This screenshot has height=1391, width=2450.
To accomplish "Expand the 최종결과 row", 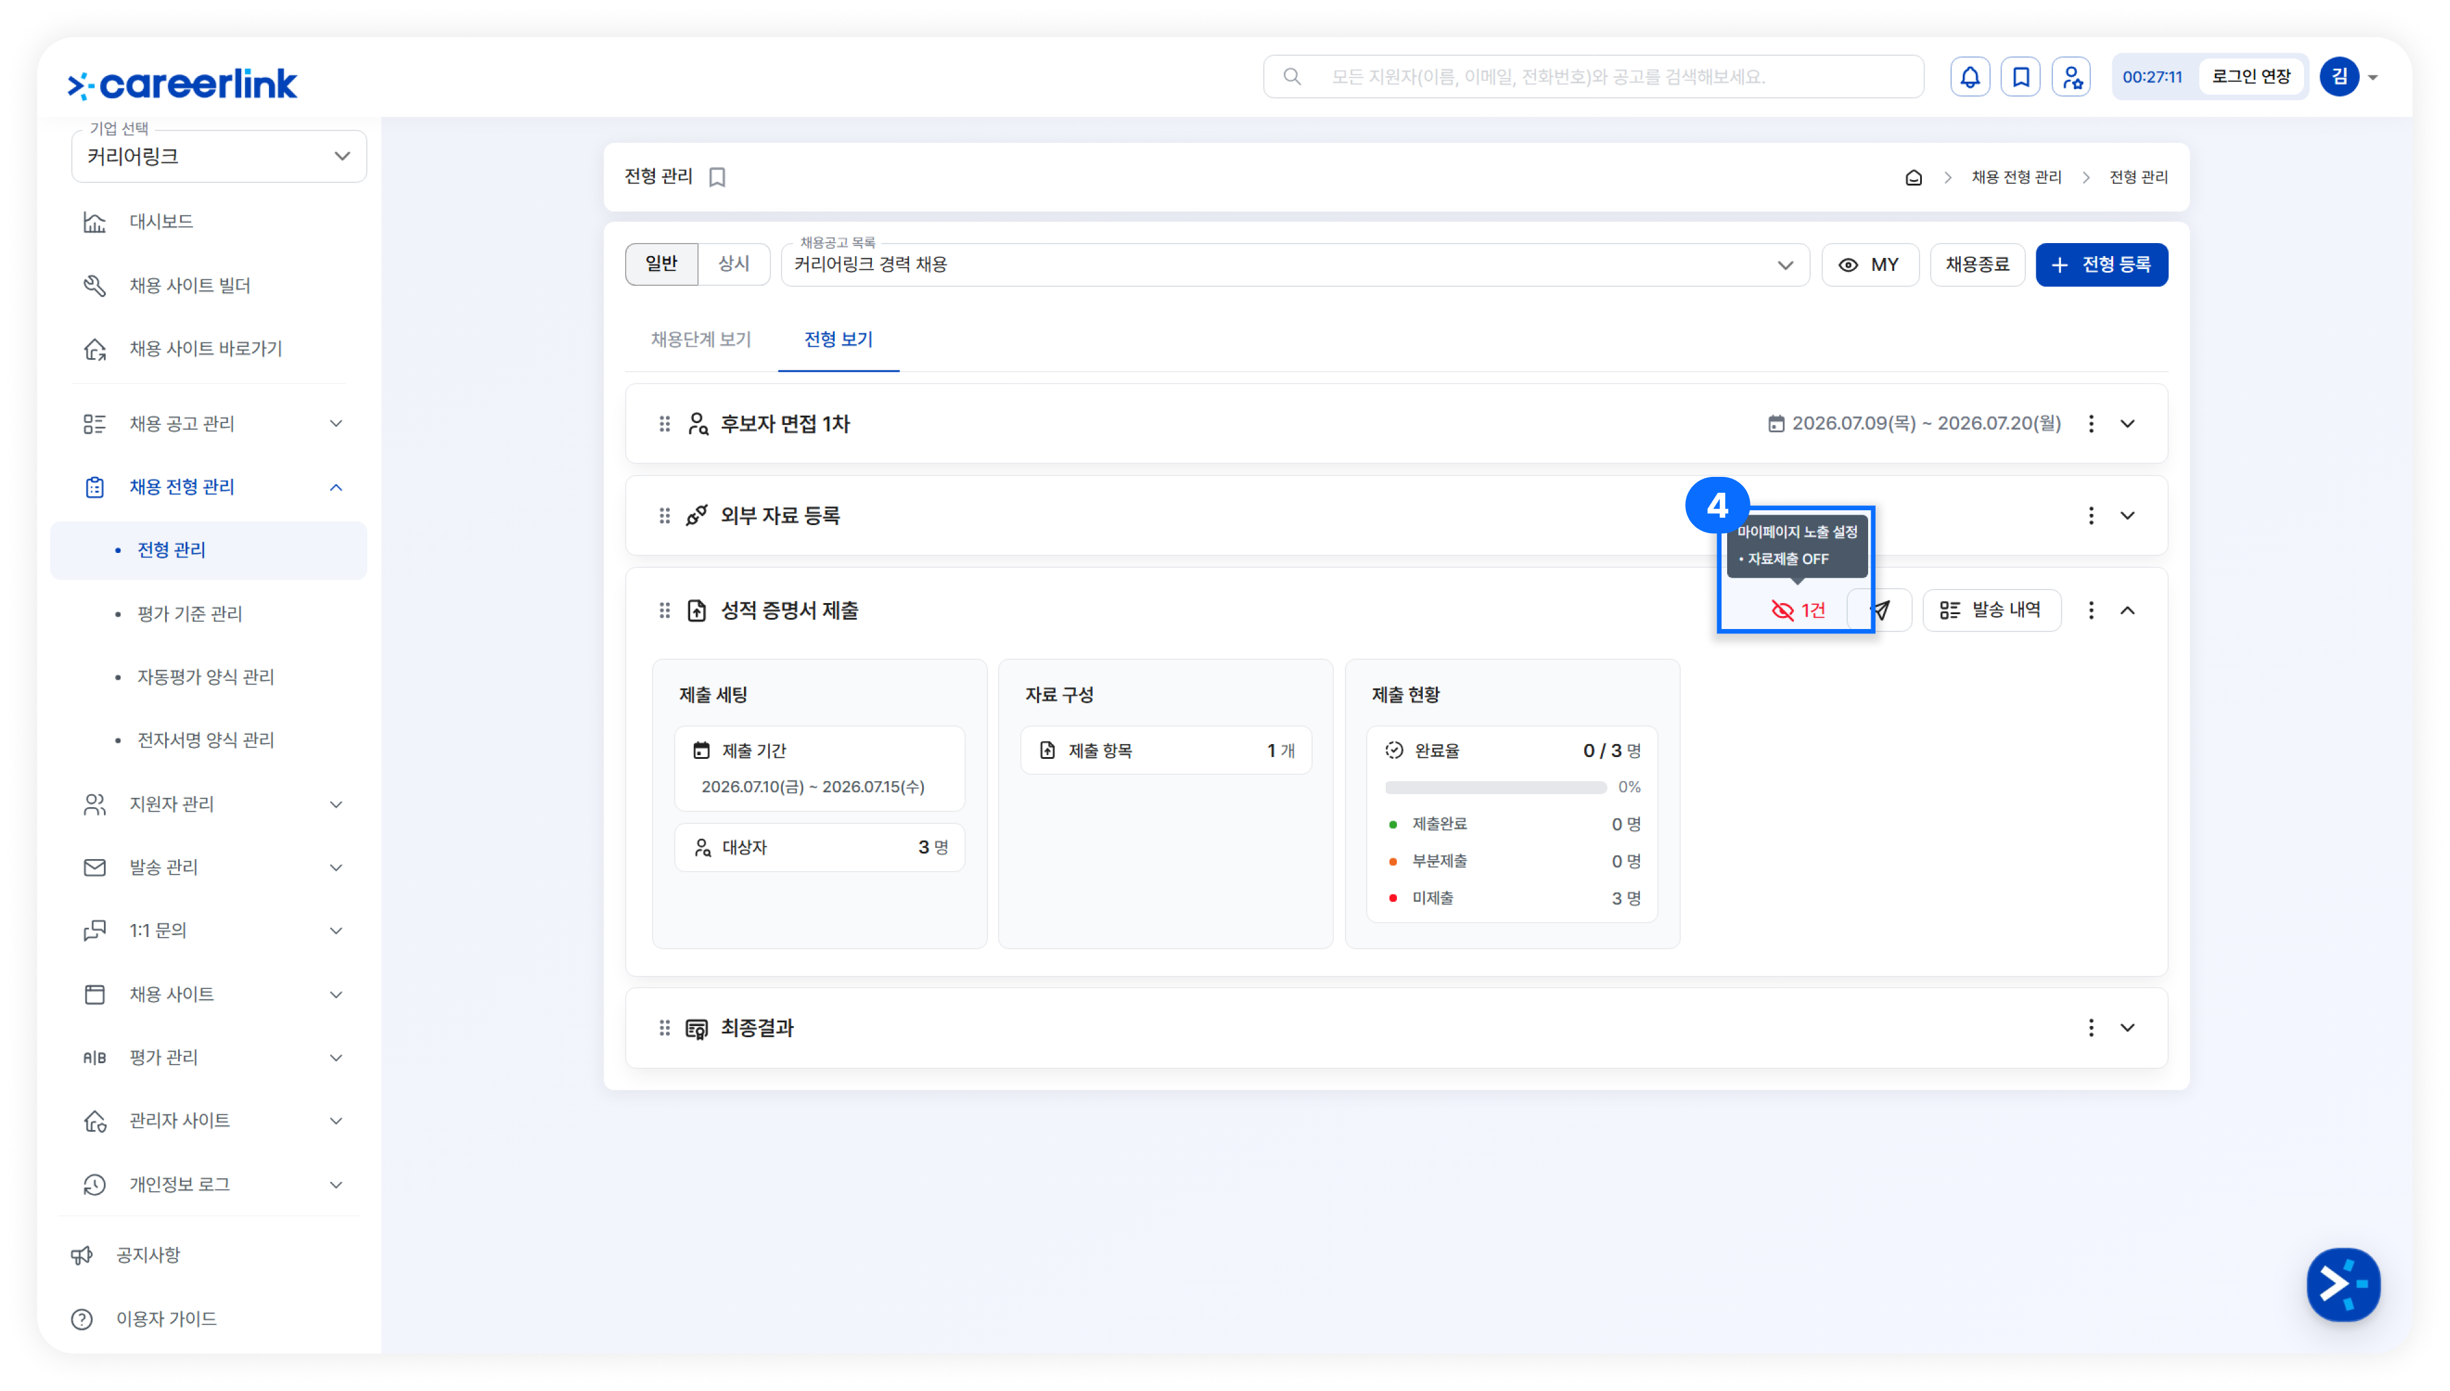I will pos(2127,1028).
